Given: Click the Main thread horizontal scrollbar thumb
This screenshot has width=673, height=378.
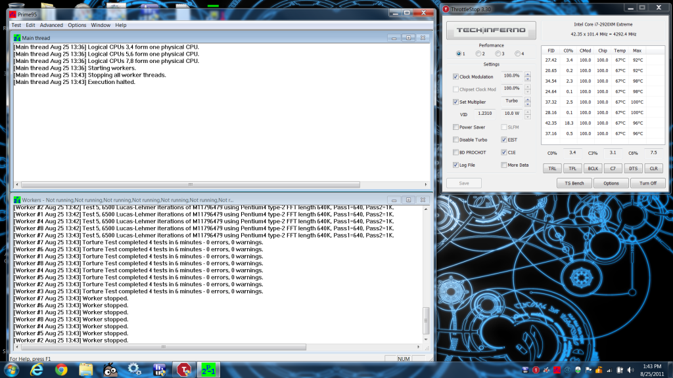Looking at the screenshot, I should click(x=190, y=184).
